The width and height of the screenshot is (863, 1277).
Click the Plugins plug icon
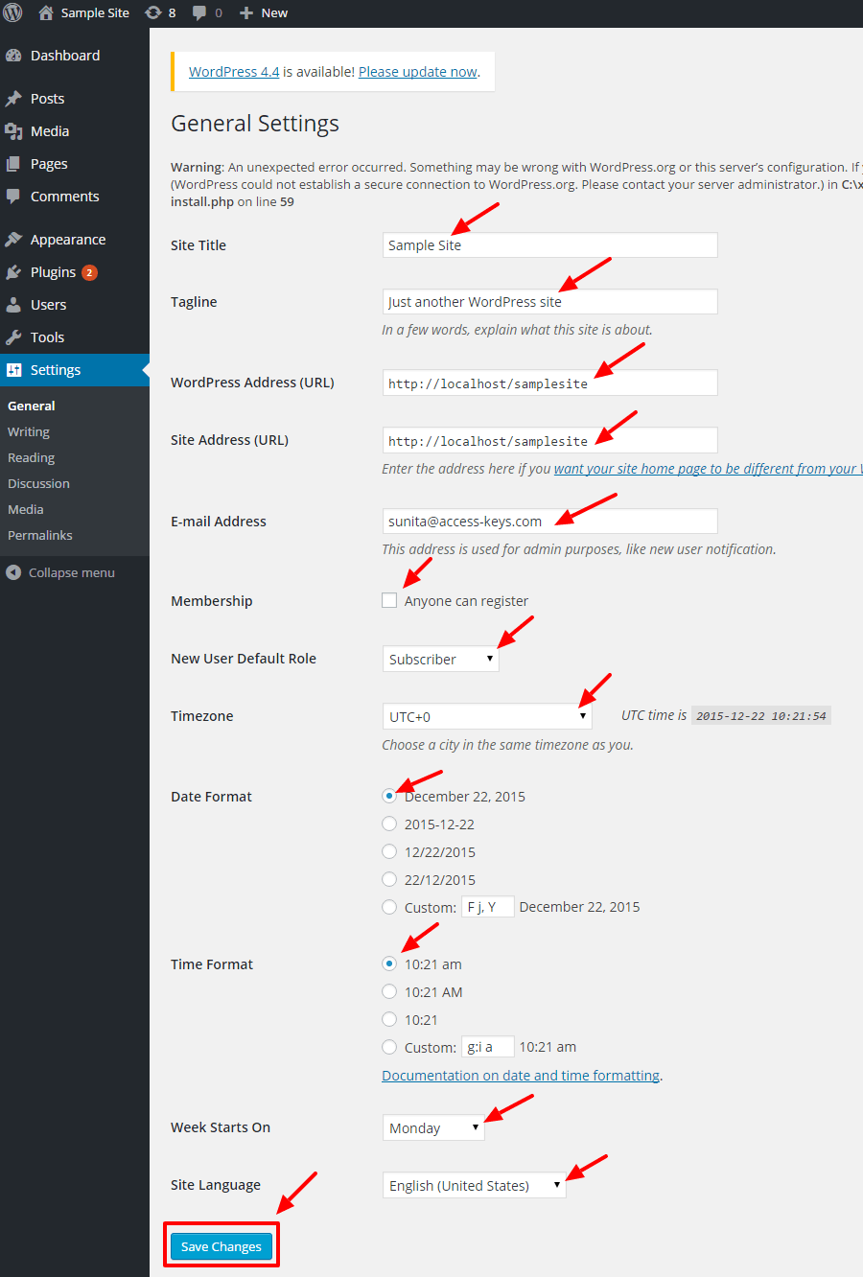[13, 272]
